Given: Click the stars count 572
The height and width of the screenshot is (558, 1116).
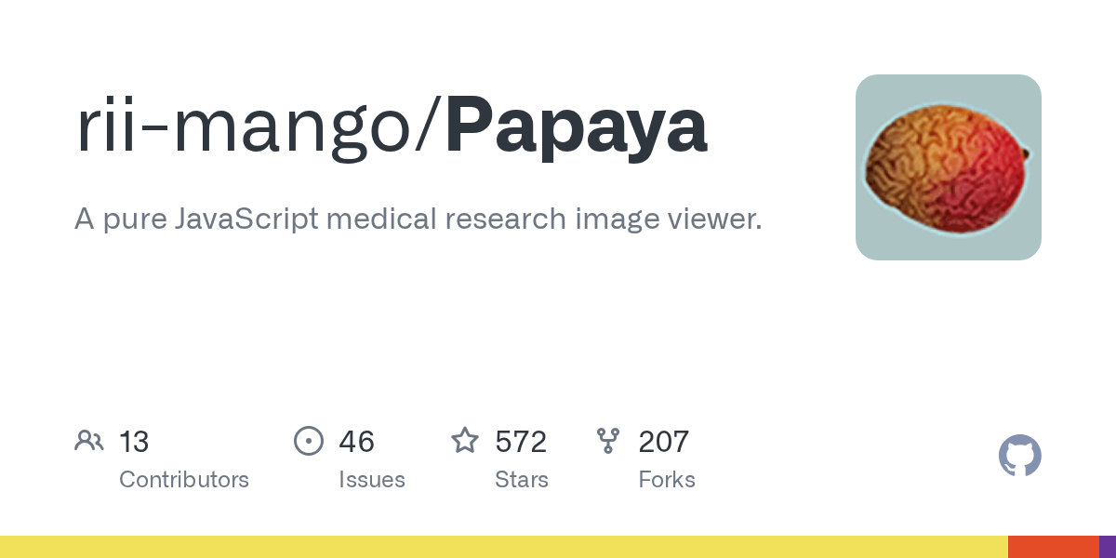Looking at the screenshot, I should coord(521,442).
